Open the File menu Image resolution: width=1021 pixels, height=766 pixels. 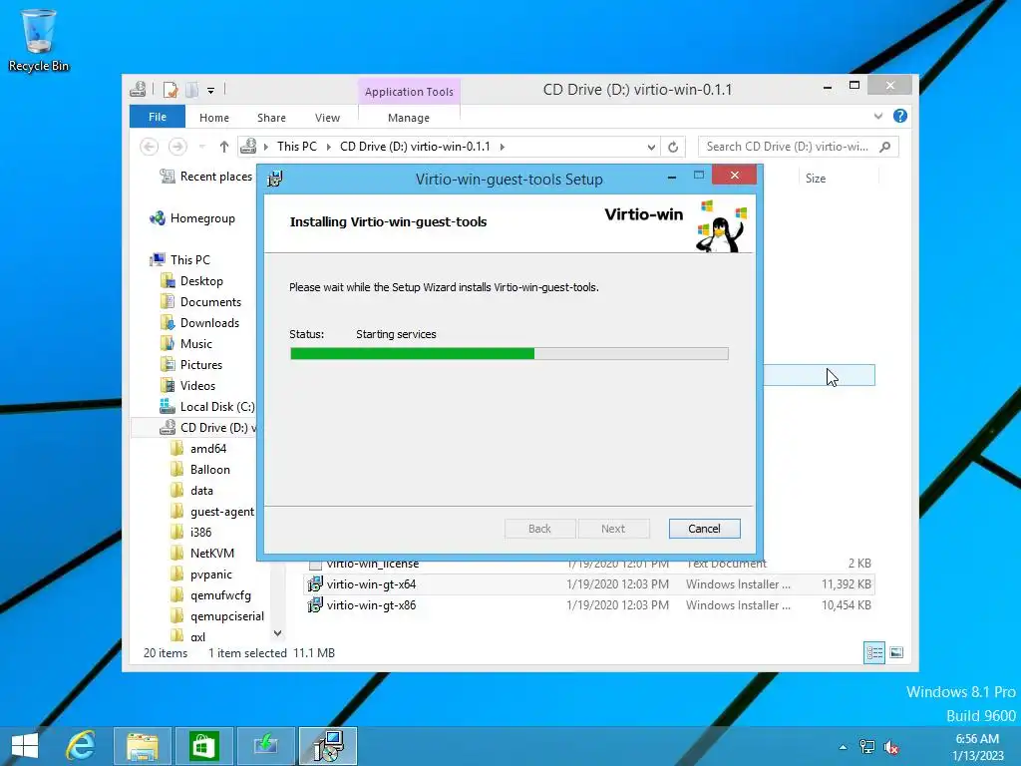pyautogui.click(x=158, y=117)
